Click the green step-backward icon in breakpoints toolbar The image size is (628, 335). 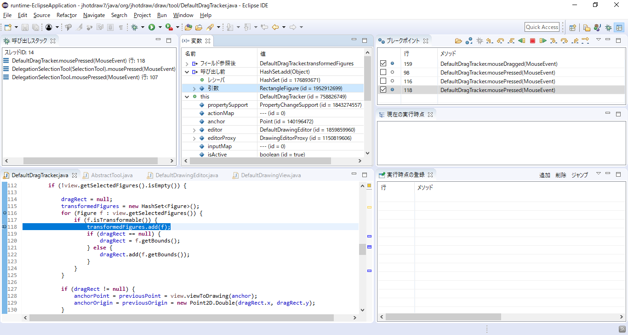[x=521, y=41]
